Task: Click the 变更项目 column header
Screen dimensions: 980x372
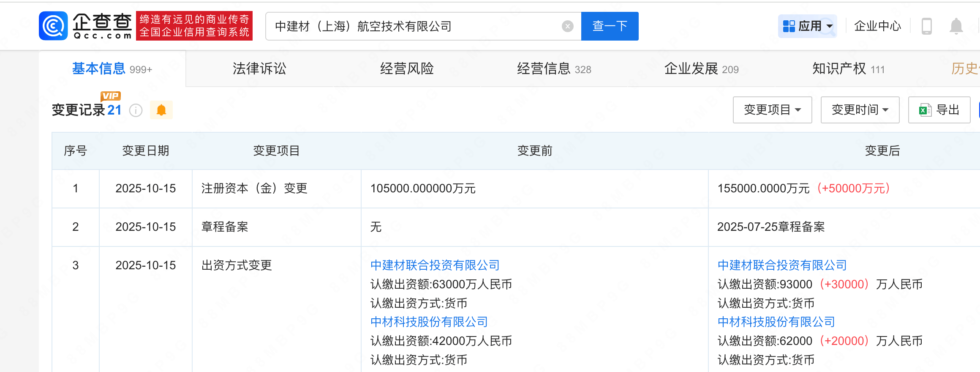Action: [276, 150]
